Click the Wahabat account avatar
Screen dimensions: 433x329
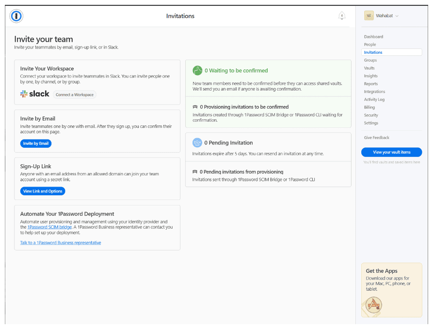[x=369, y=16]
